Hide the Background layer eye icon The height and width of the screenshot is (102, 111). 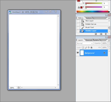point(78,53)
